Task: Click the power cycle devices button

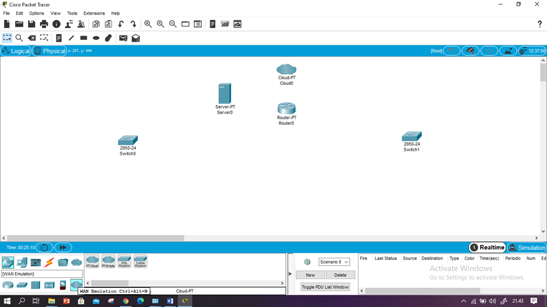Action: coord(44,247)
